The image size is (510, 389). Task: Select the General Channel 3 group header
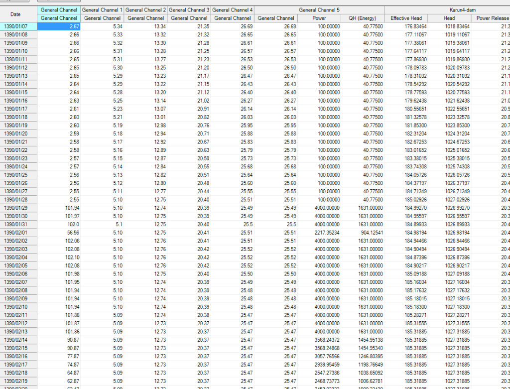(189, 10)
